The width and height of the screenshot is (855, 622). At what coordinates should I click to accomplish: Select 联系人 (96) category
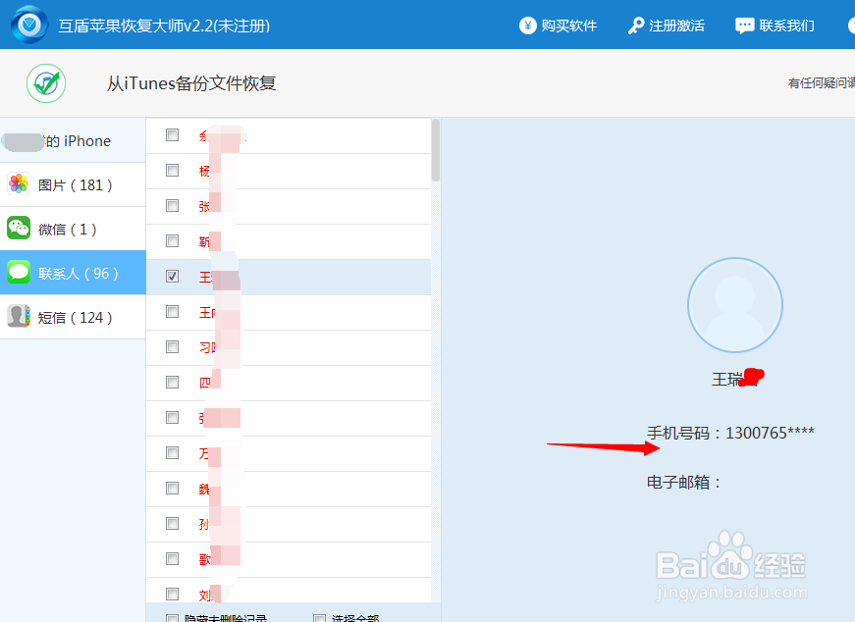point(73,273)
